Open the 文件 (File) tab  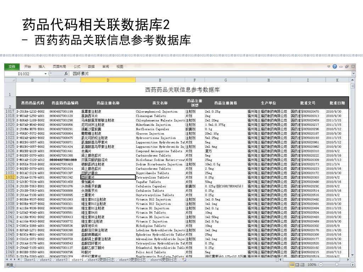click(x=12, y=67)
